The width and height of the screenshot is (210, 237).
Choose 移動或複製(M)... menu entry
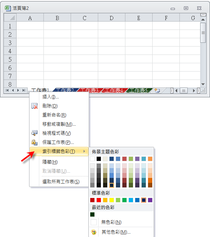point(59,124)
